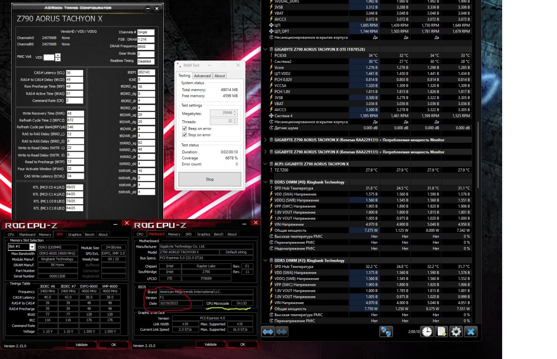Collapse the DDR5 DIMM [#2] Kingbank group
557x359 pixels.
tap(265, 261)
